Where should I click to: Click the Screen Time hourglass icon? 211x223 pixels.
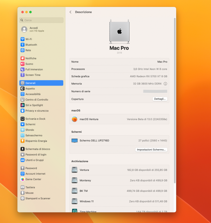click(23, 75)
